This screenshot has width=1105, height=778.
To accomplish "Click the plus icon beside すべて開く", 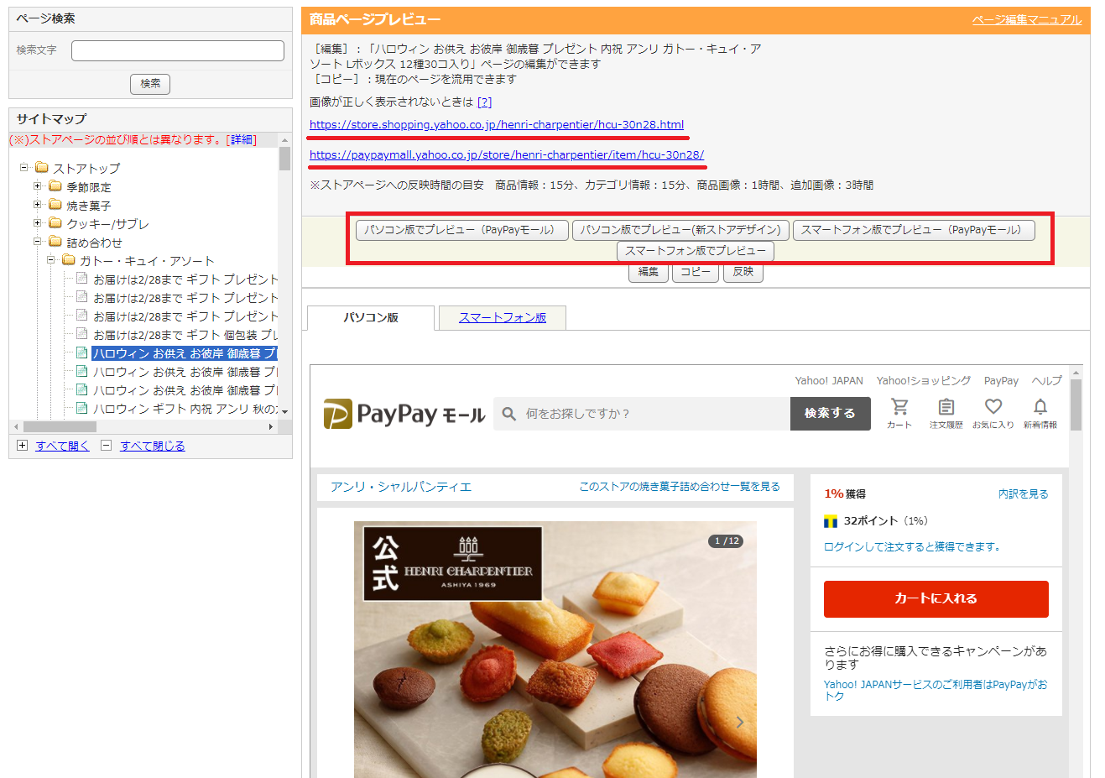I will point(22,446).
